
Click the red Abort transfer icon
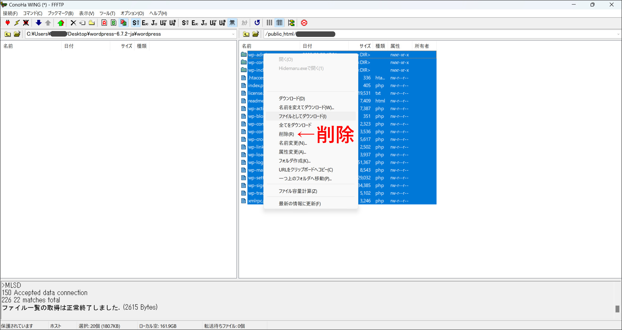304,23
